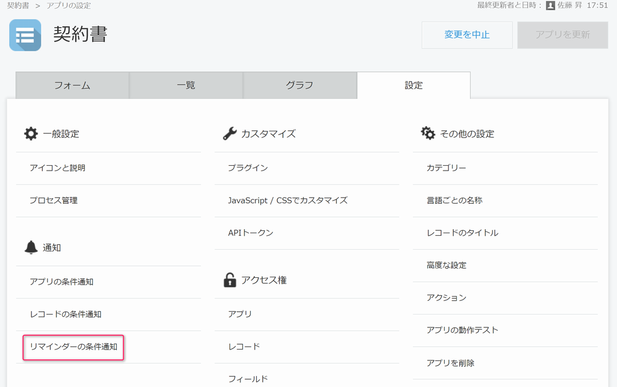Click the アプリを更新 button
This screenshot has width=617, height=387.
click(563, 34)
